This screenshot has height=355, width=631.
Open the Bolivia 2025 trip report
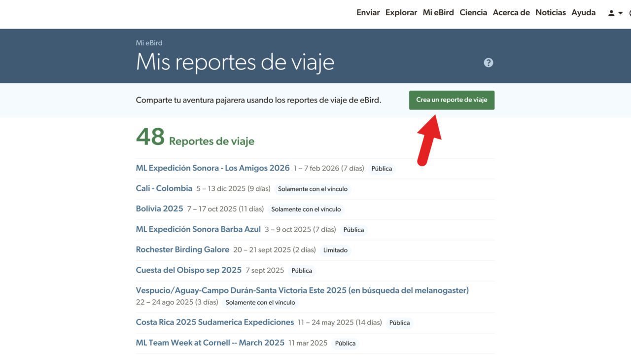click(159, 209)
